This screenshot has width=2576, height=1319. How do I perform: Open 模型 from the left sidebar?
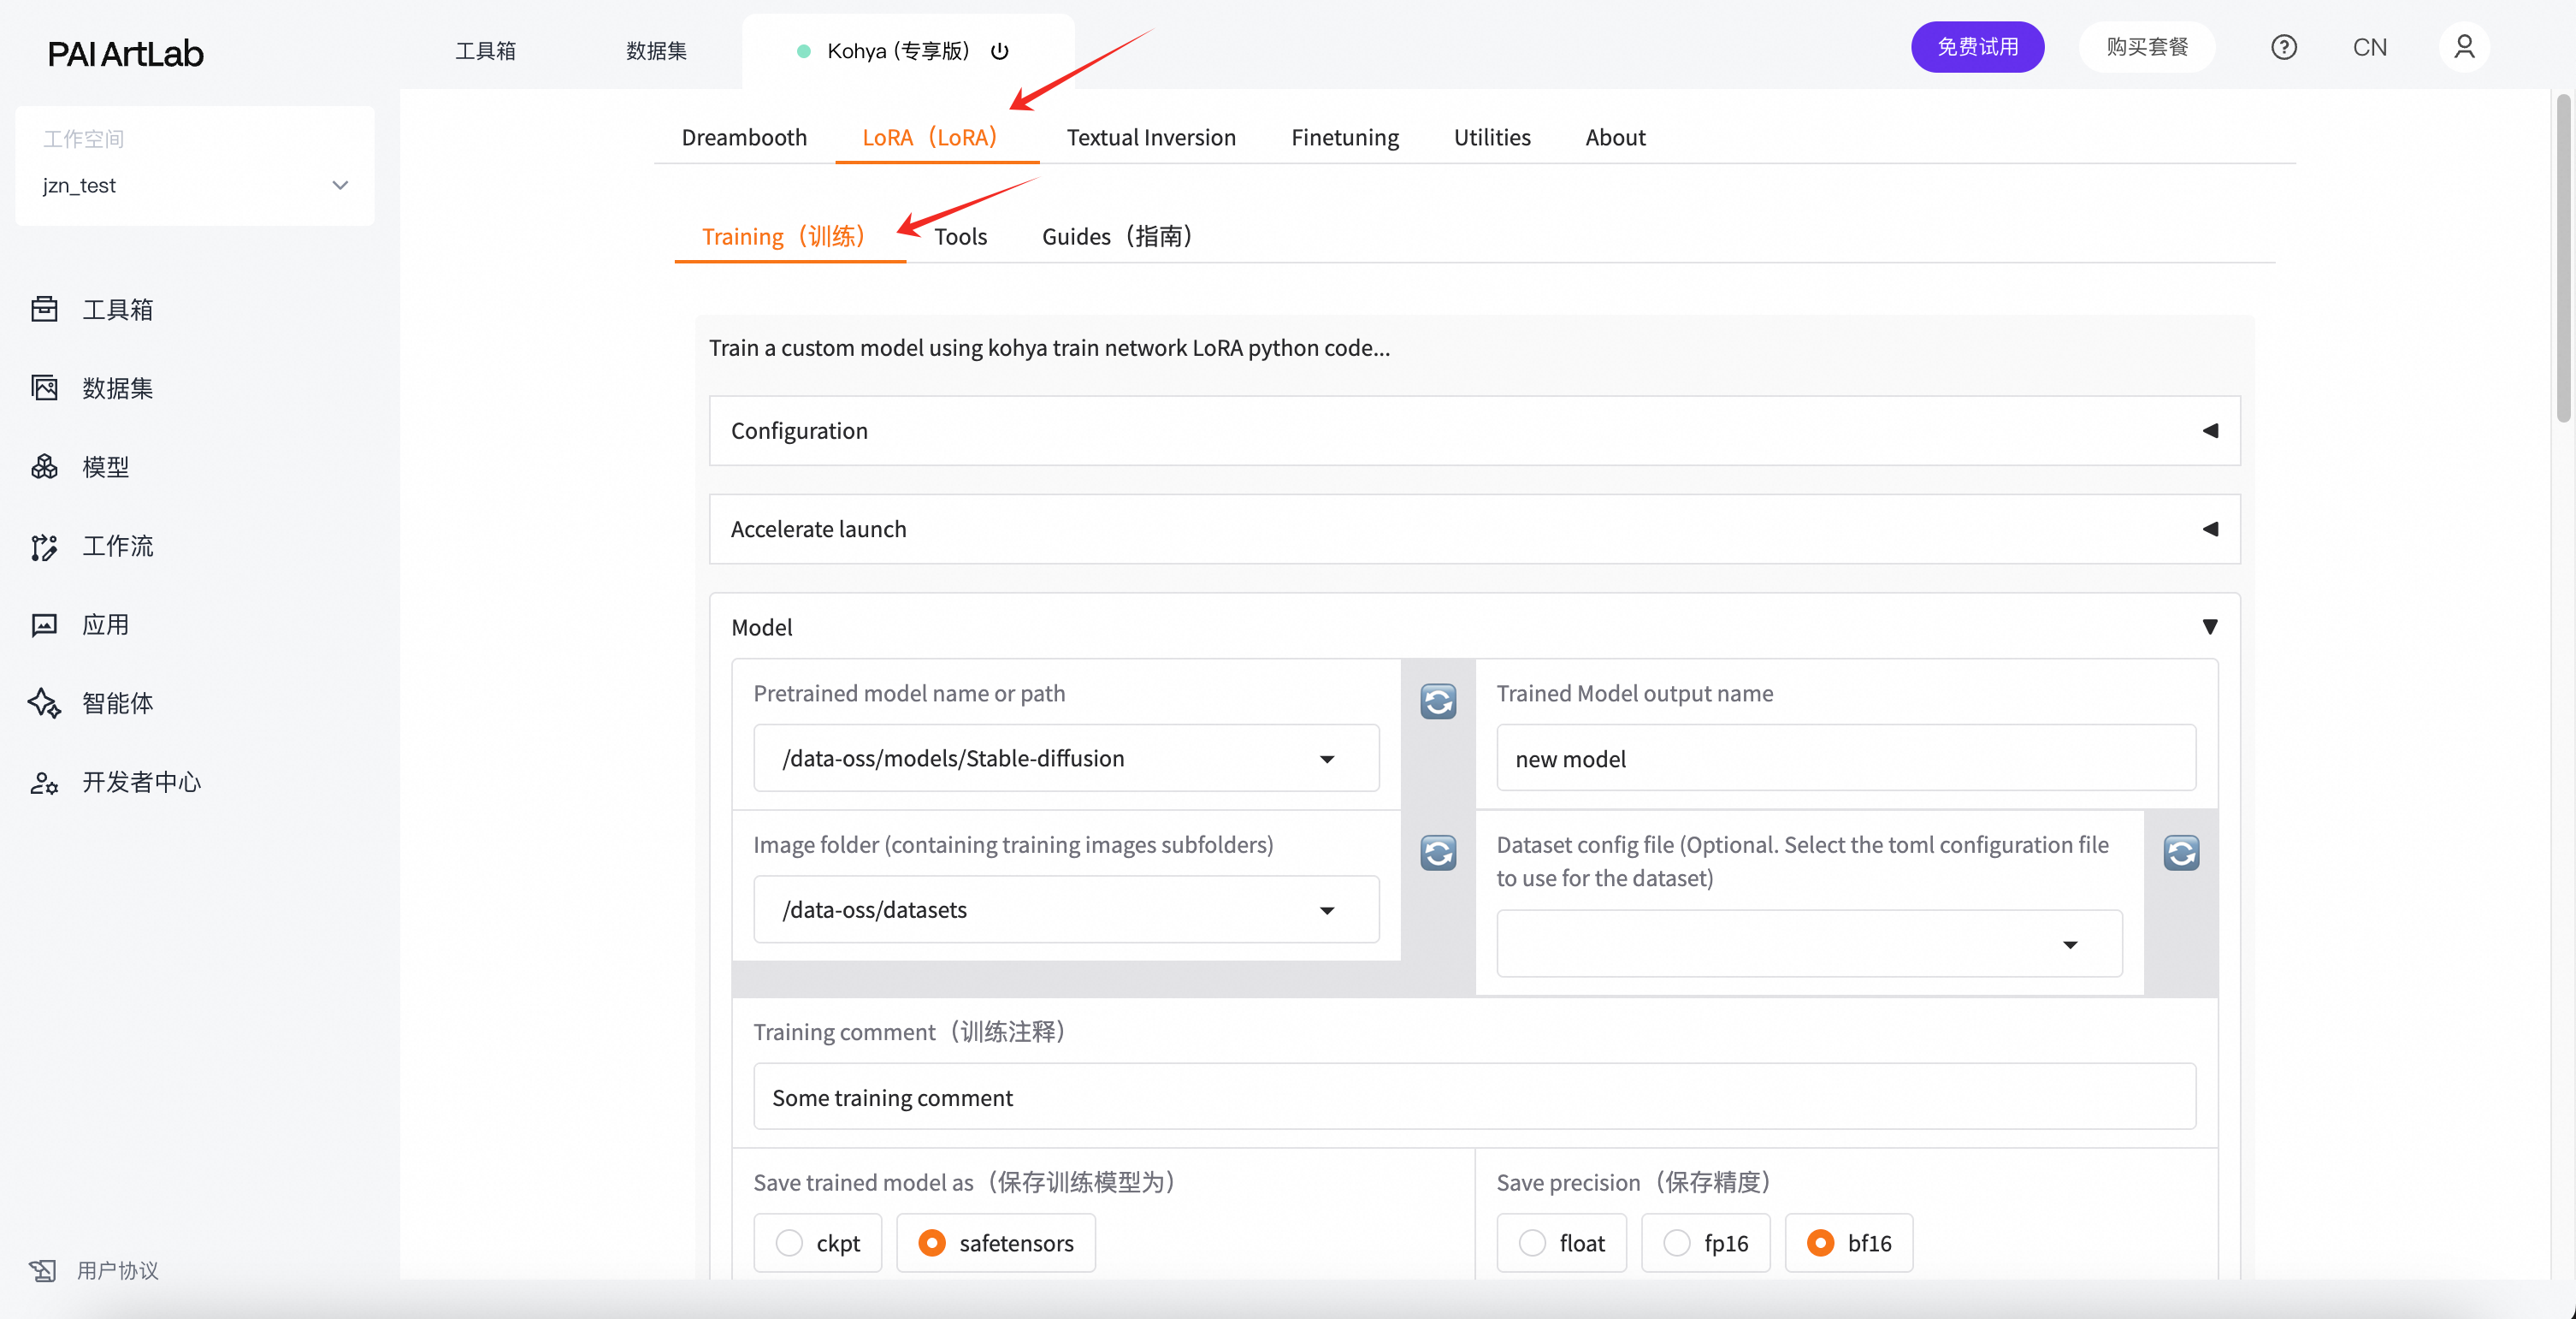point(105,467)
